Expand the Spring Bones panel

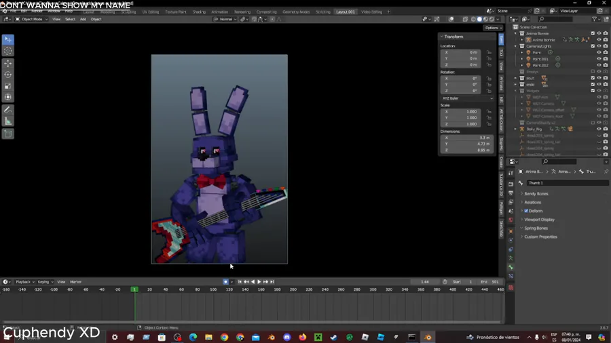536,228
